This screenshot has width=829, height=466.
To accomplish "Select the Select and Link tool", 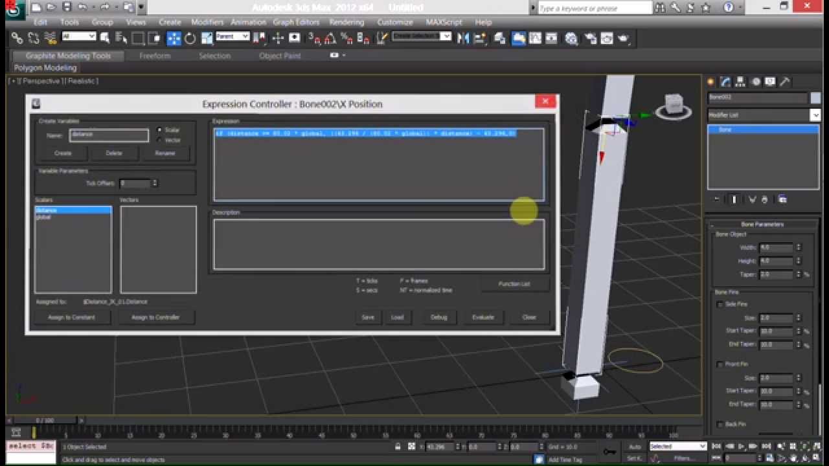I will pos(17,38).
